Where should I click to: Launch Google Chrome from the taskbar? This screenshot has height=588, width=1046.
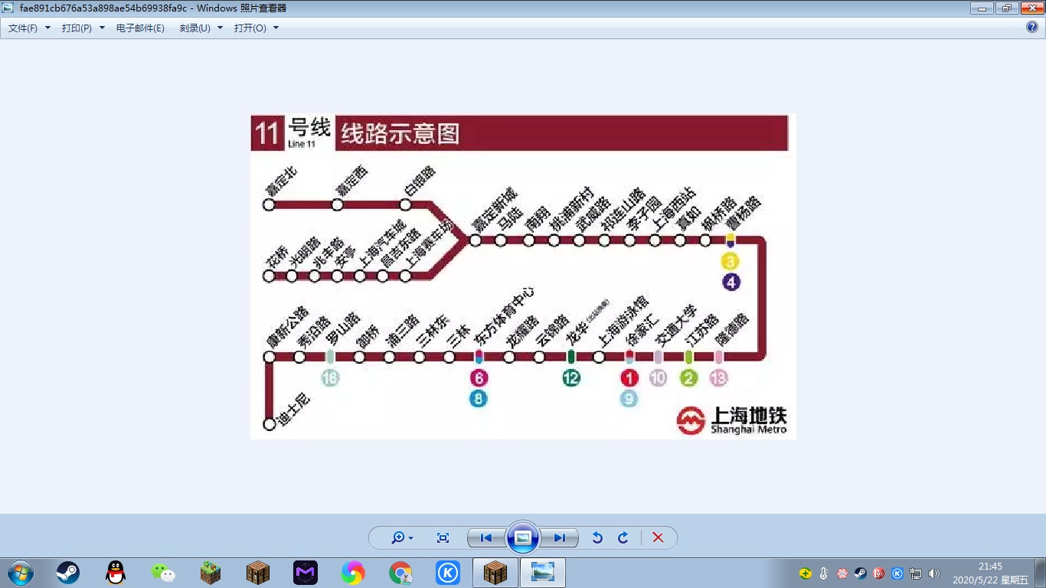(x=400, y=573)
